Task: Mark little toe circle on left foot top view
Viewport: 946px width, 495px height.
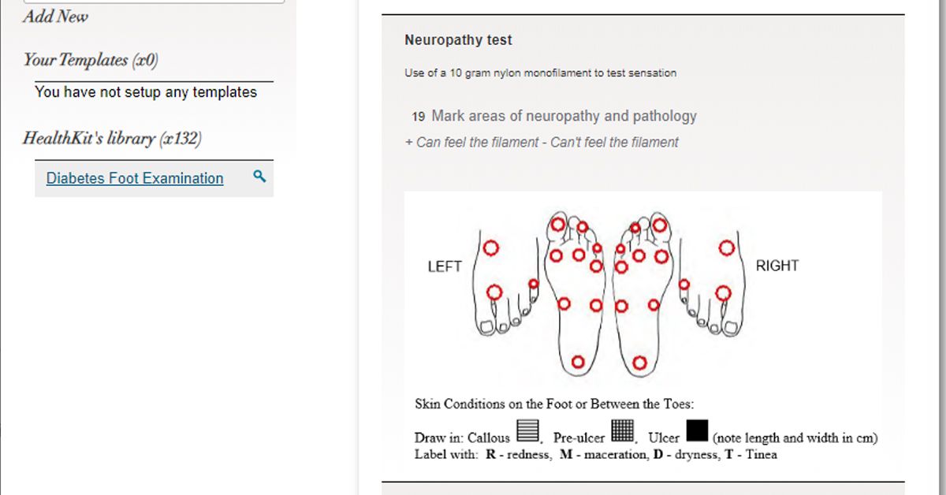Action: [x=534, y=284]
